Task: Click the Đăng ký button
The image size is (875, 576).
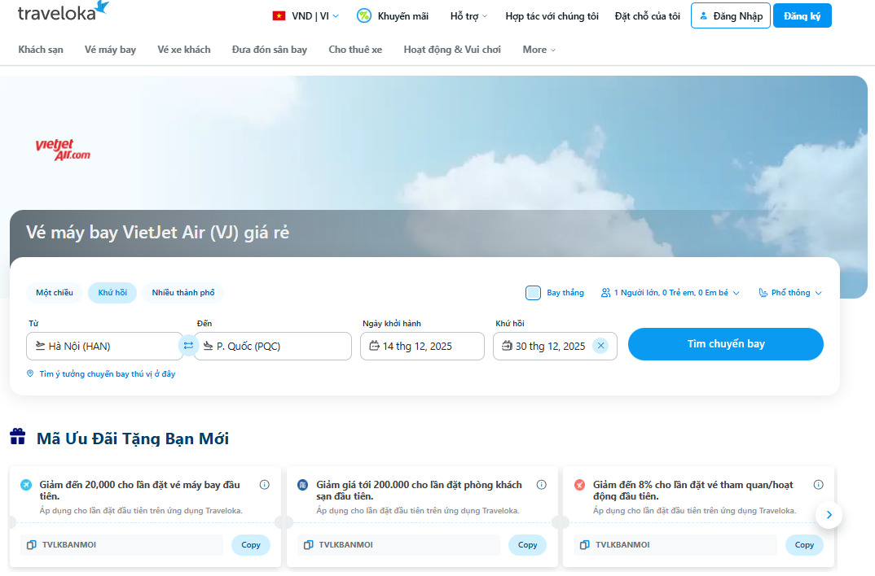Action: [802, 15]
